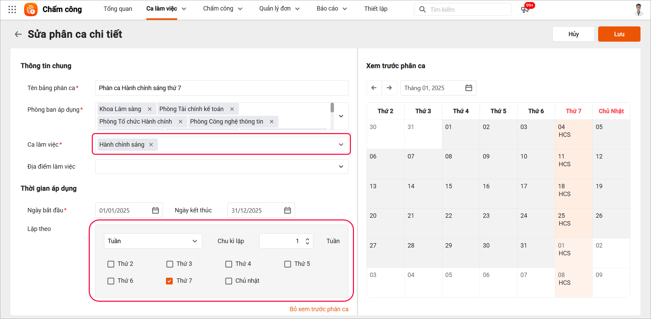Open calendar picker for Ngày kết thúc

[x=288, y=211]
